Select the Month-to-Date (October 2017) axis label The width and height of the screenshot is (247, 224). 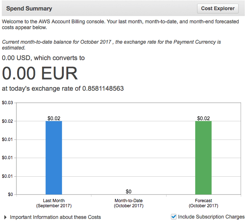pos(129,203)
